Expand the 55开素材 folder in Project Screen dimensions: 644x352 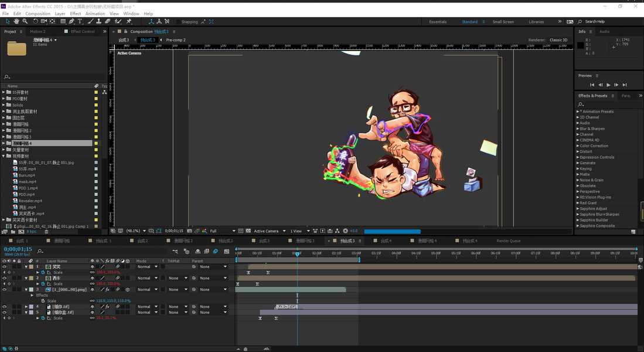click(4, 93)
